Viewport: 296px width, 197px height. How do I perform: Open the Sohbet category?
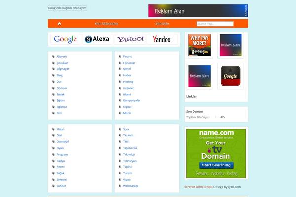[x=61, y=186]
